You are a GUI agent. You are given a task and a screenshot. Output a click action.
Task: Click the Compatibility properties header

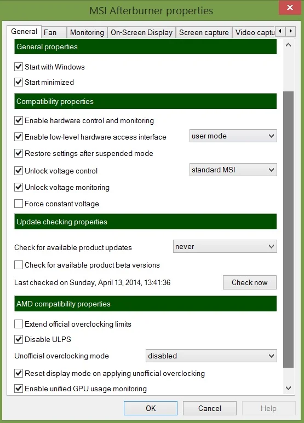click(146, 101)
